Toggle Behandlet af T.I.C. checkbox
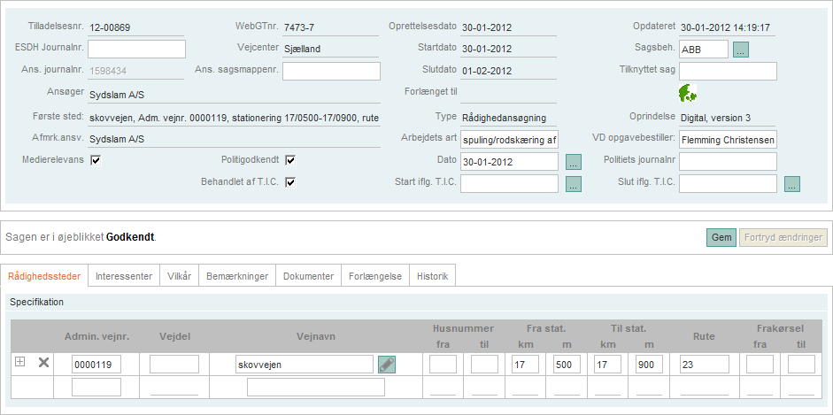 (289, 182)
